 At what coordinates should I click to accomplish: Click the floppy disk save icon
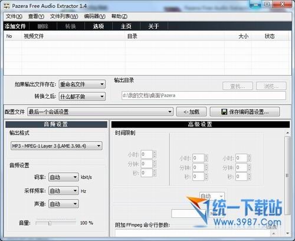pyautogui.click(x=224, y=112)
